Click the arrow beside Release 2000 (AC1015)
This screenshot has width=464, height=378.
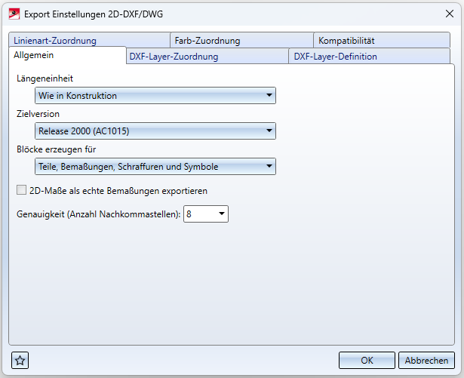(269, 131)
